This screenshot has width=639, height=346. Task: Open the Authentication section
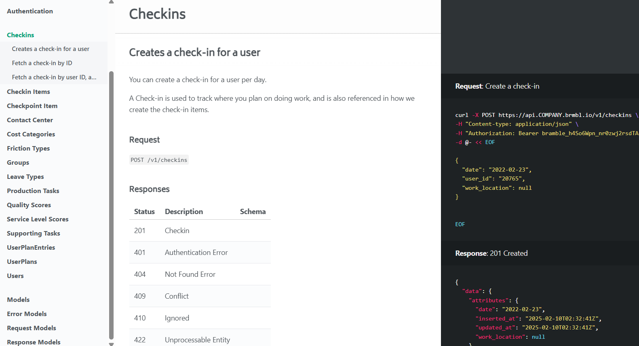click(30, 11)
